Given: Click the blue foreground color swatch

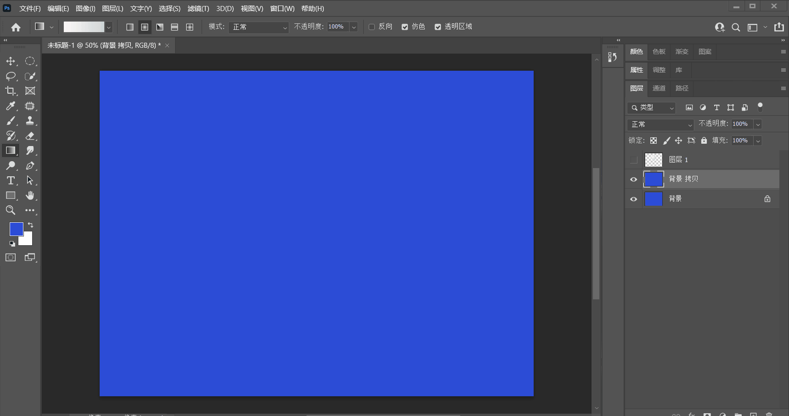Looking at the screenshot, I should (17, 229).
